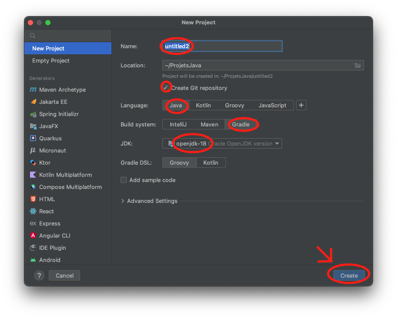Select the Micronaut label
Image resolution: width=397 pixels, height=318 pixels.
pos(52,151)
